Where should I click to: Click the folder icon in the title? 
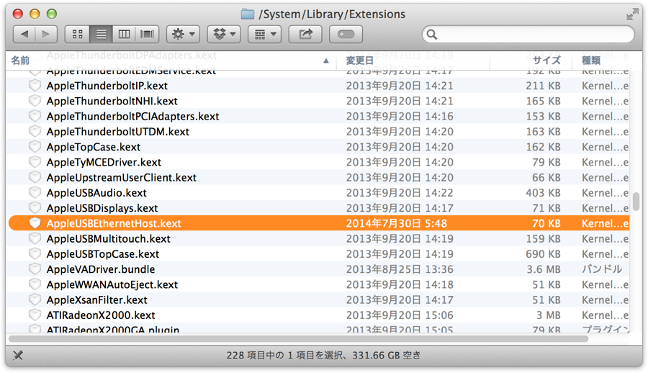coord(248,14)
